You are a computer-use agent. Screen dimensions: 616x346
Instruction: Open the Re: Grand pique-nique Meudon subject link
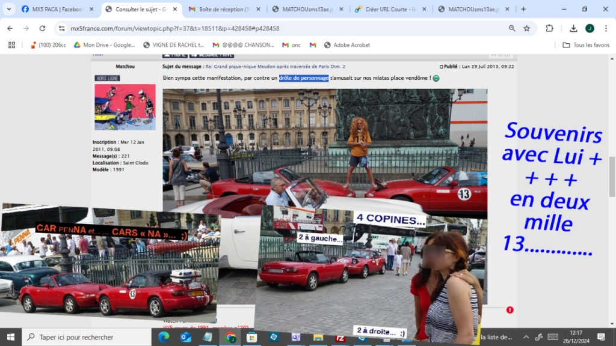276,67
